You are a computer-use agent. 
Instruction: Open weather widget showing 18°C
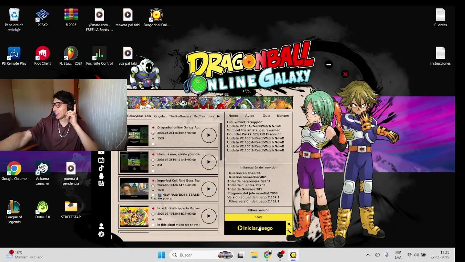tap(25, 255)
